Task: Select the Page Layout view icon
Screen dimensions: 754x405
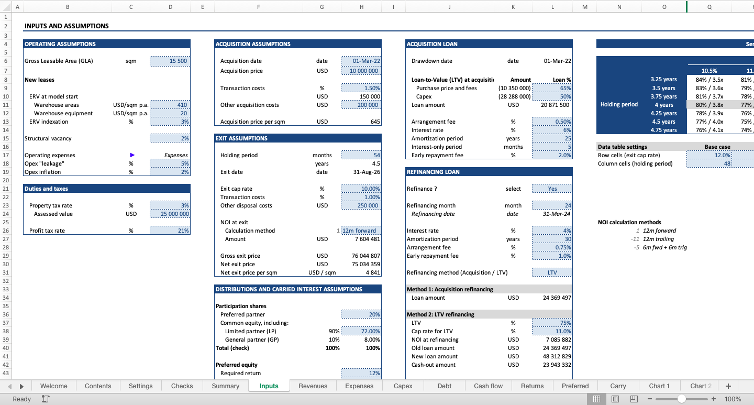Action: tap(615, 399)
